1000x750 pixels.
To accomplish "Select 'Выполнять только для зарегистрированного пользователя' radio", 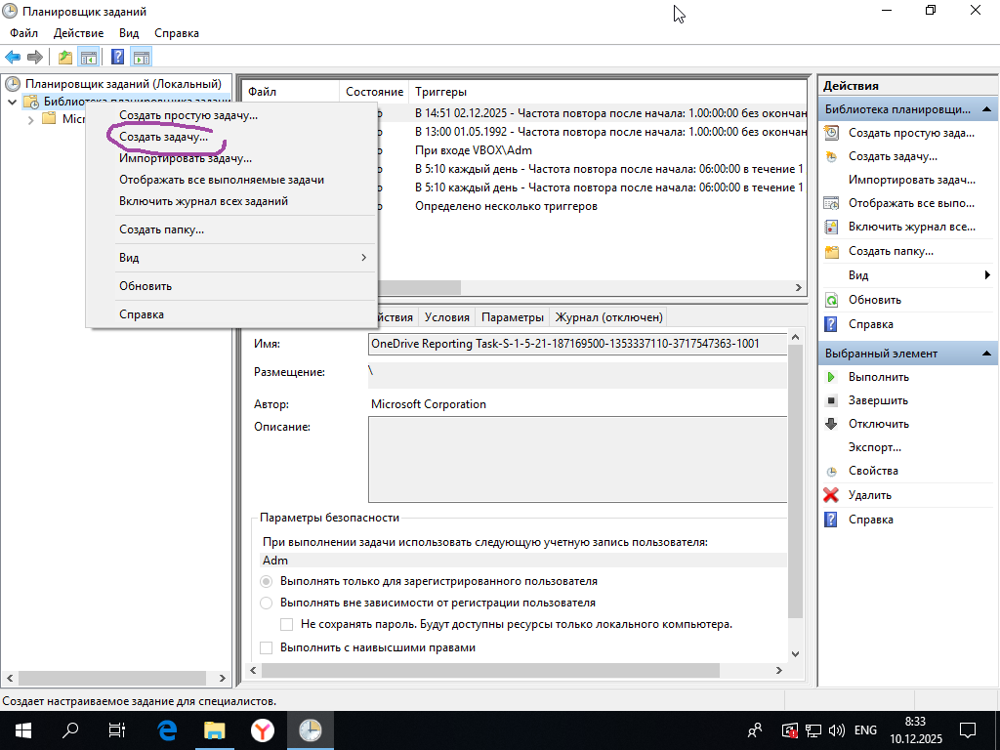I will click(267, 581).
